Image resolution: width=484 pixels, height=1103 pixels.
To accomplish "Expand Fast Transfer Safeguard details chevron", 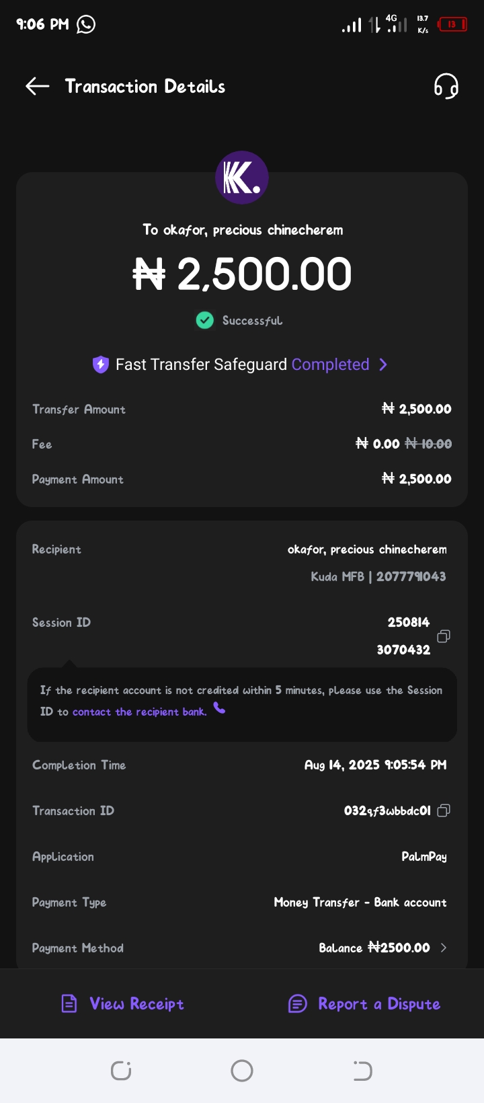I will click(383, 365).
